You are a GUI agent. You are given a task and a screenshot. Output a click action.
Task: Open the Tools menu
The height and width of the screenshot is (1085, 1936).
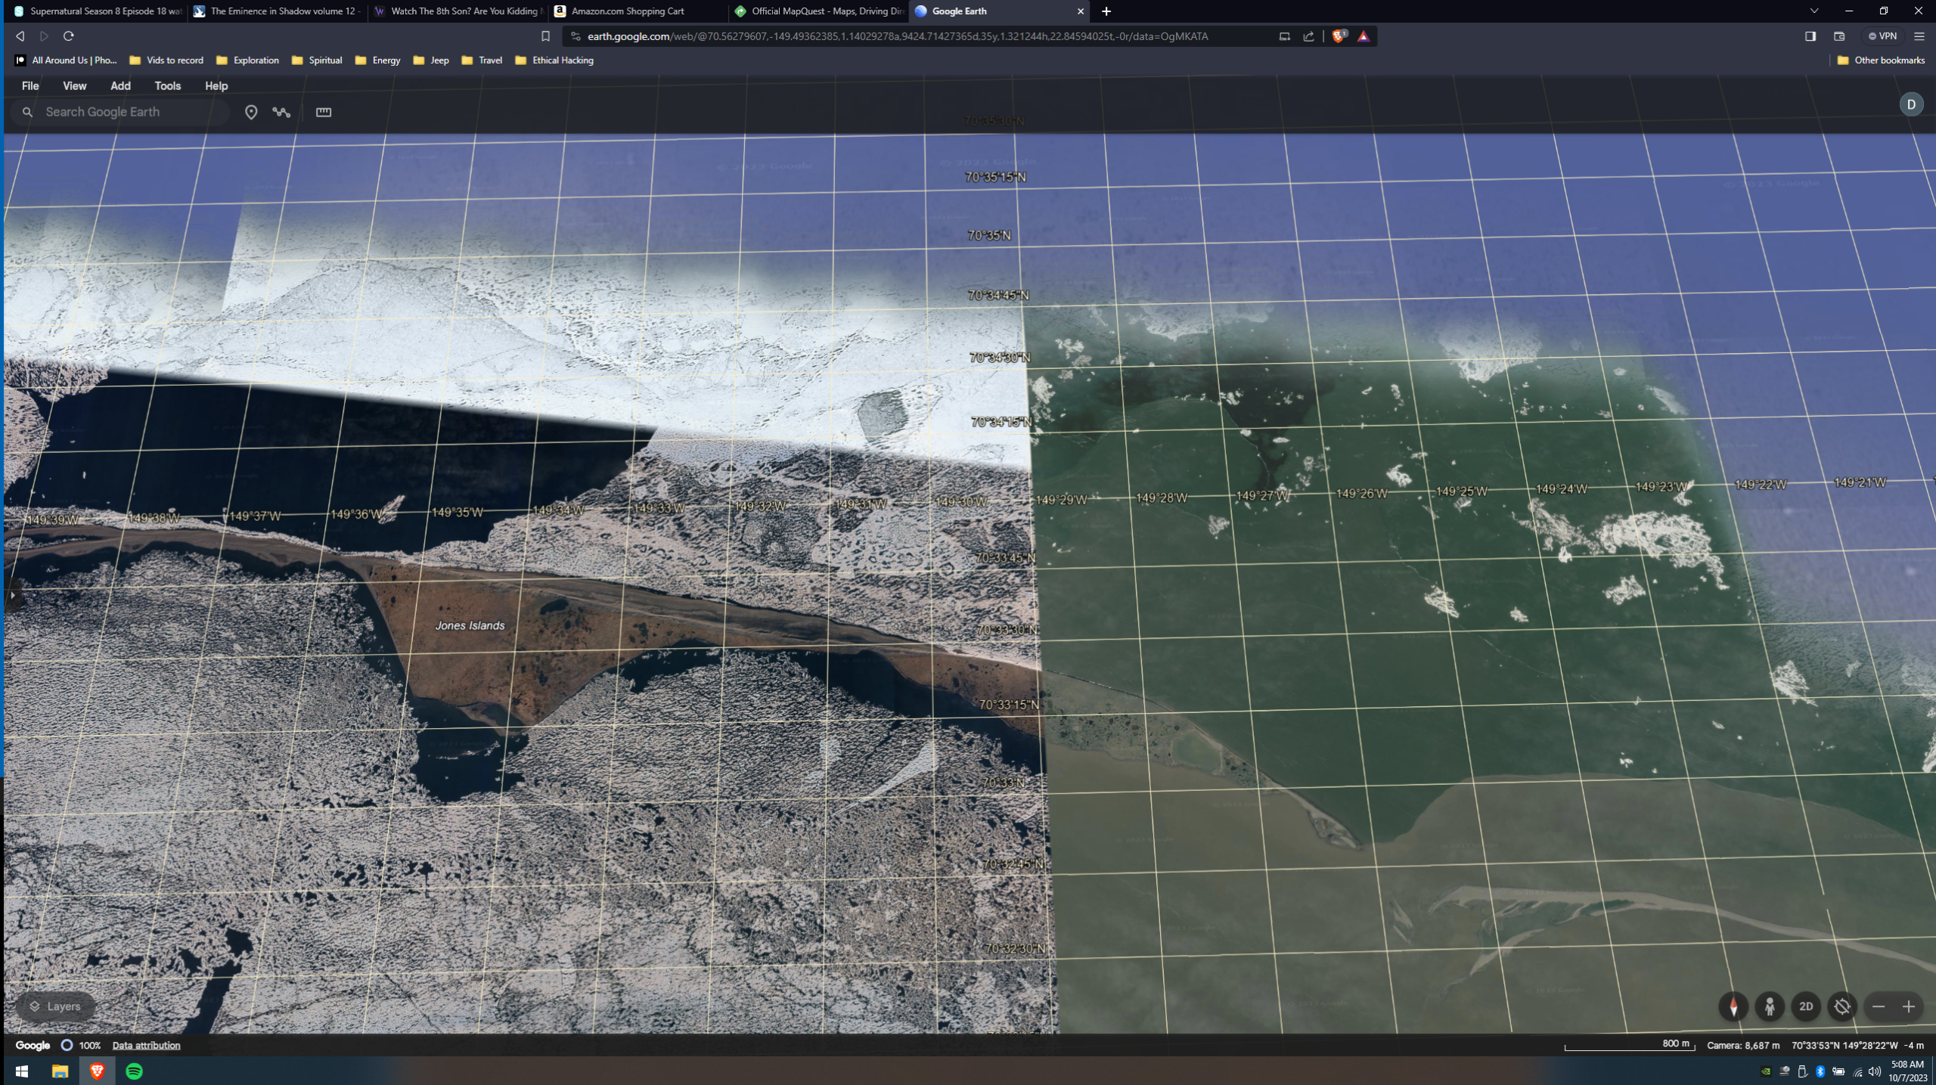(x=167, y=86)
